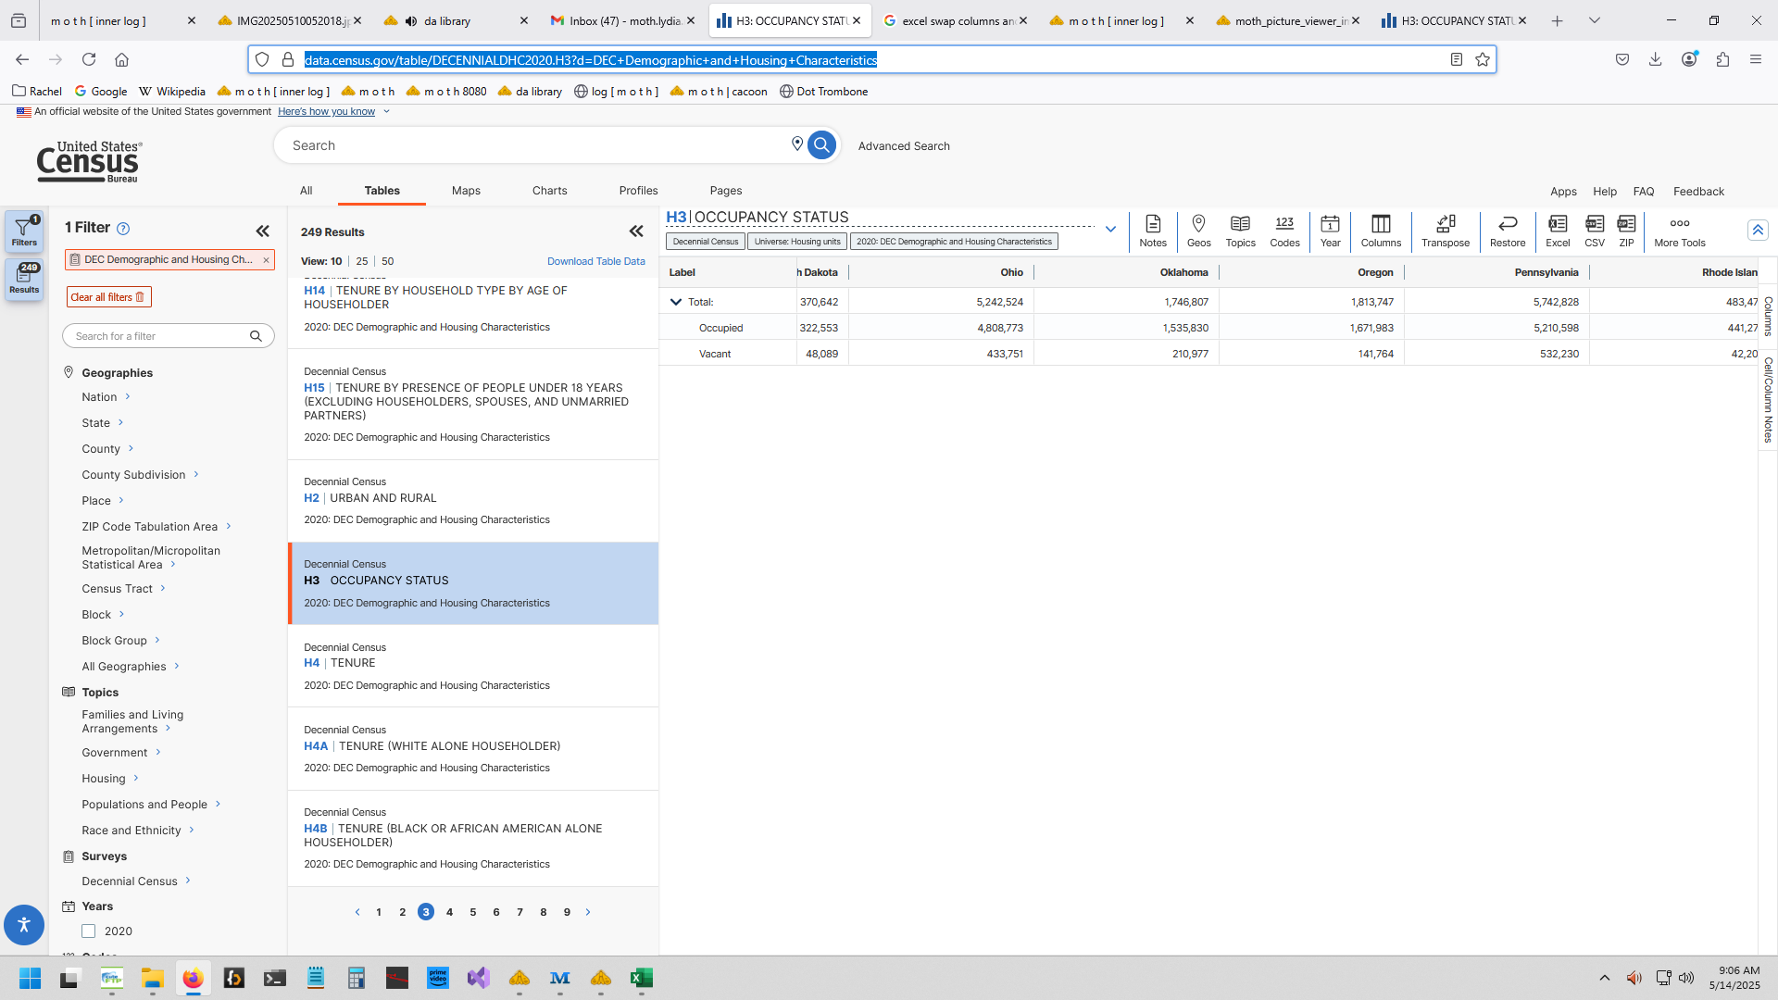Switch to the Maps tab
Viewport: 1778px width, 1000px height.
click(x=466, y=191)
